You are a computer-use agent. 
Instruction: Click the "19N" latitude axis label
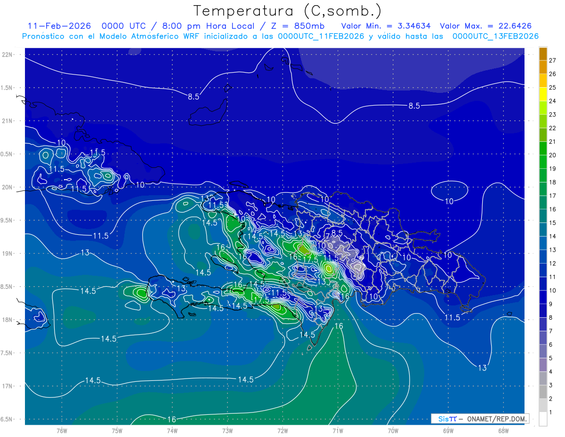point(8,254)
